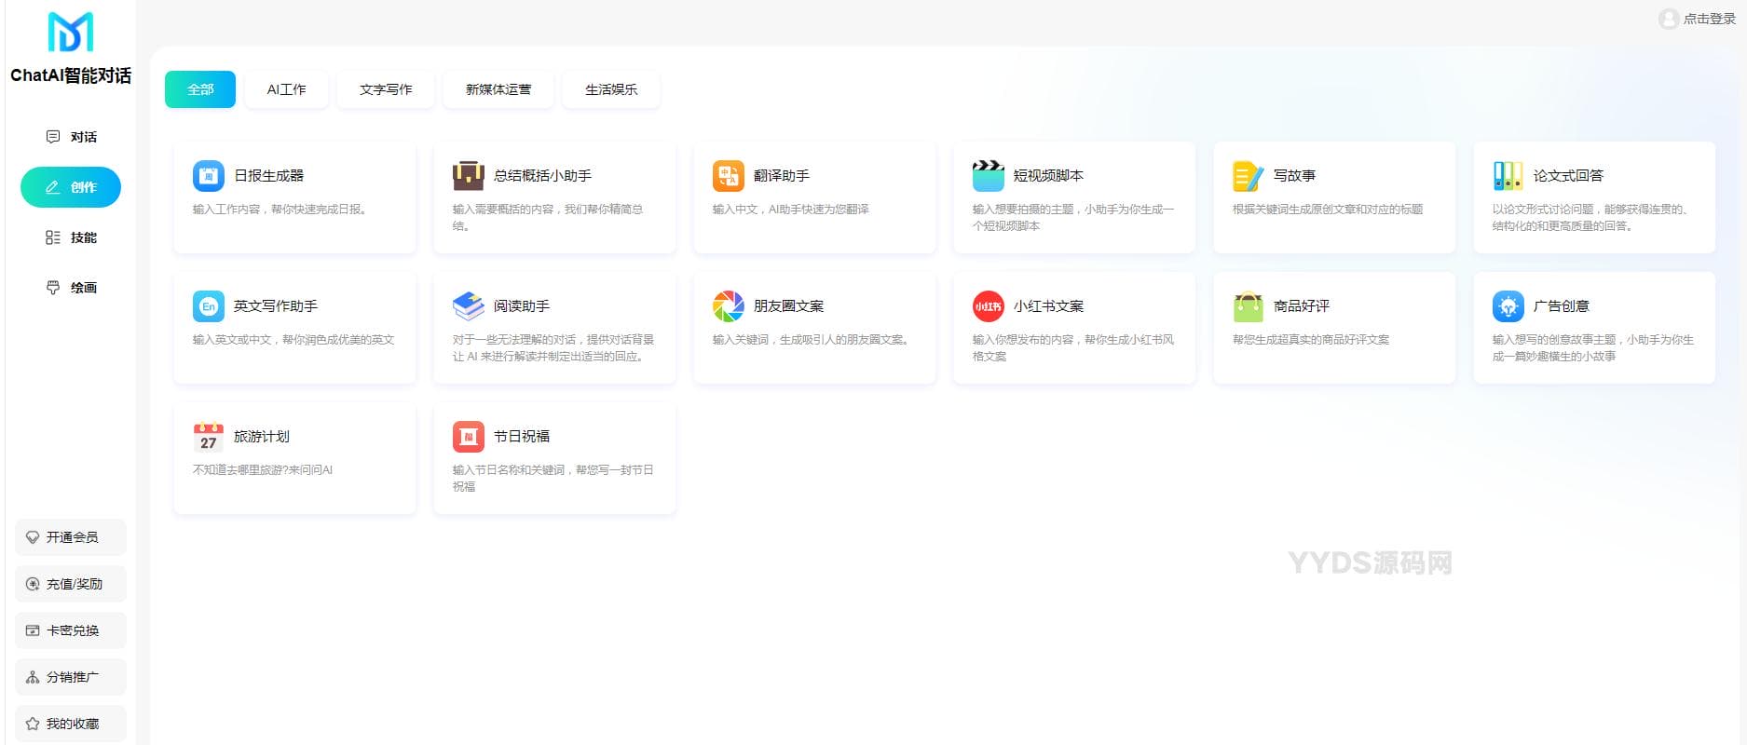
Task: Click the 写故事 yellow notepad icon
Action: (1248, 175)
